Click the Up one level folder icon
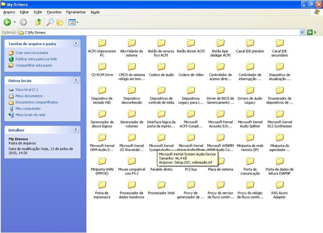 point(39,22)
